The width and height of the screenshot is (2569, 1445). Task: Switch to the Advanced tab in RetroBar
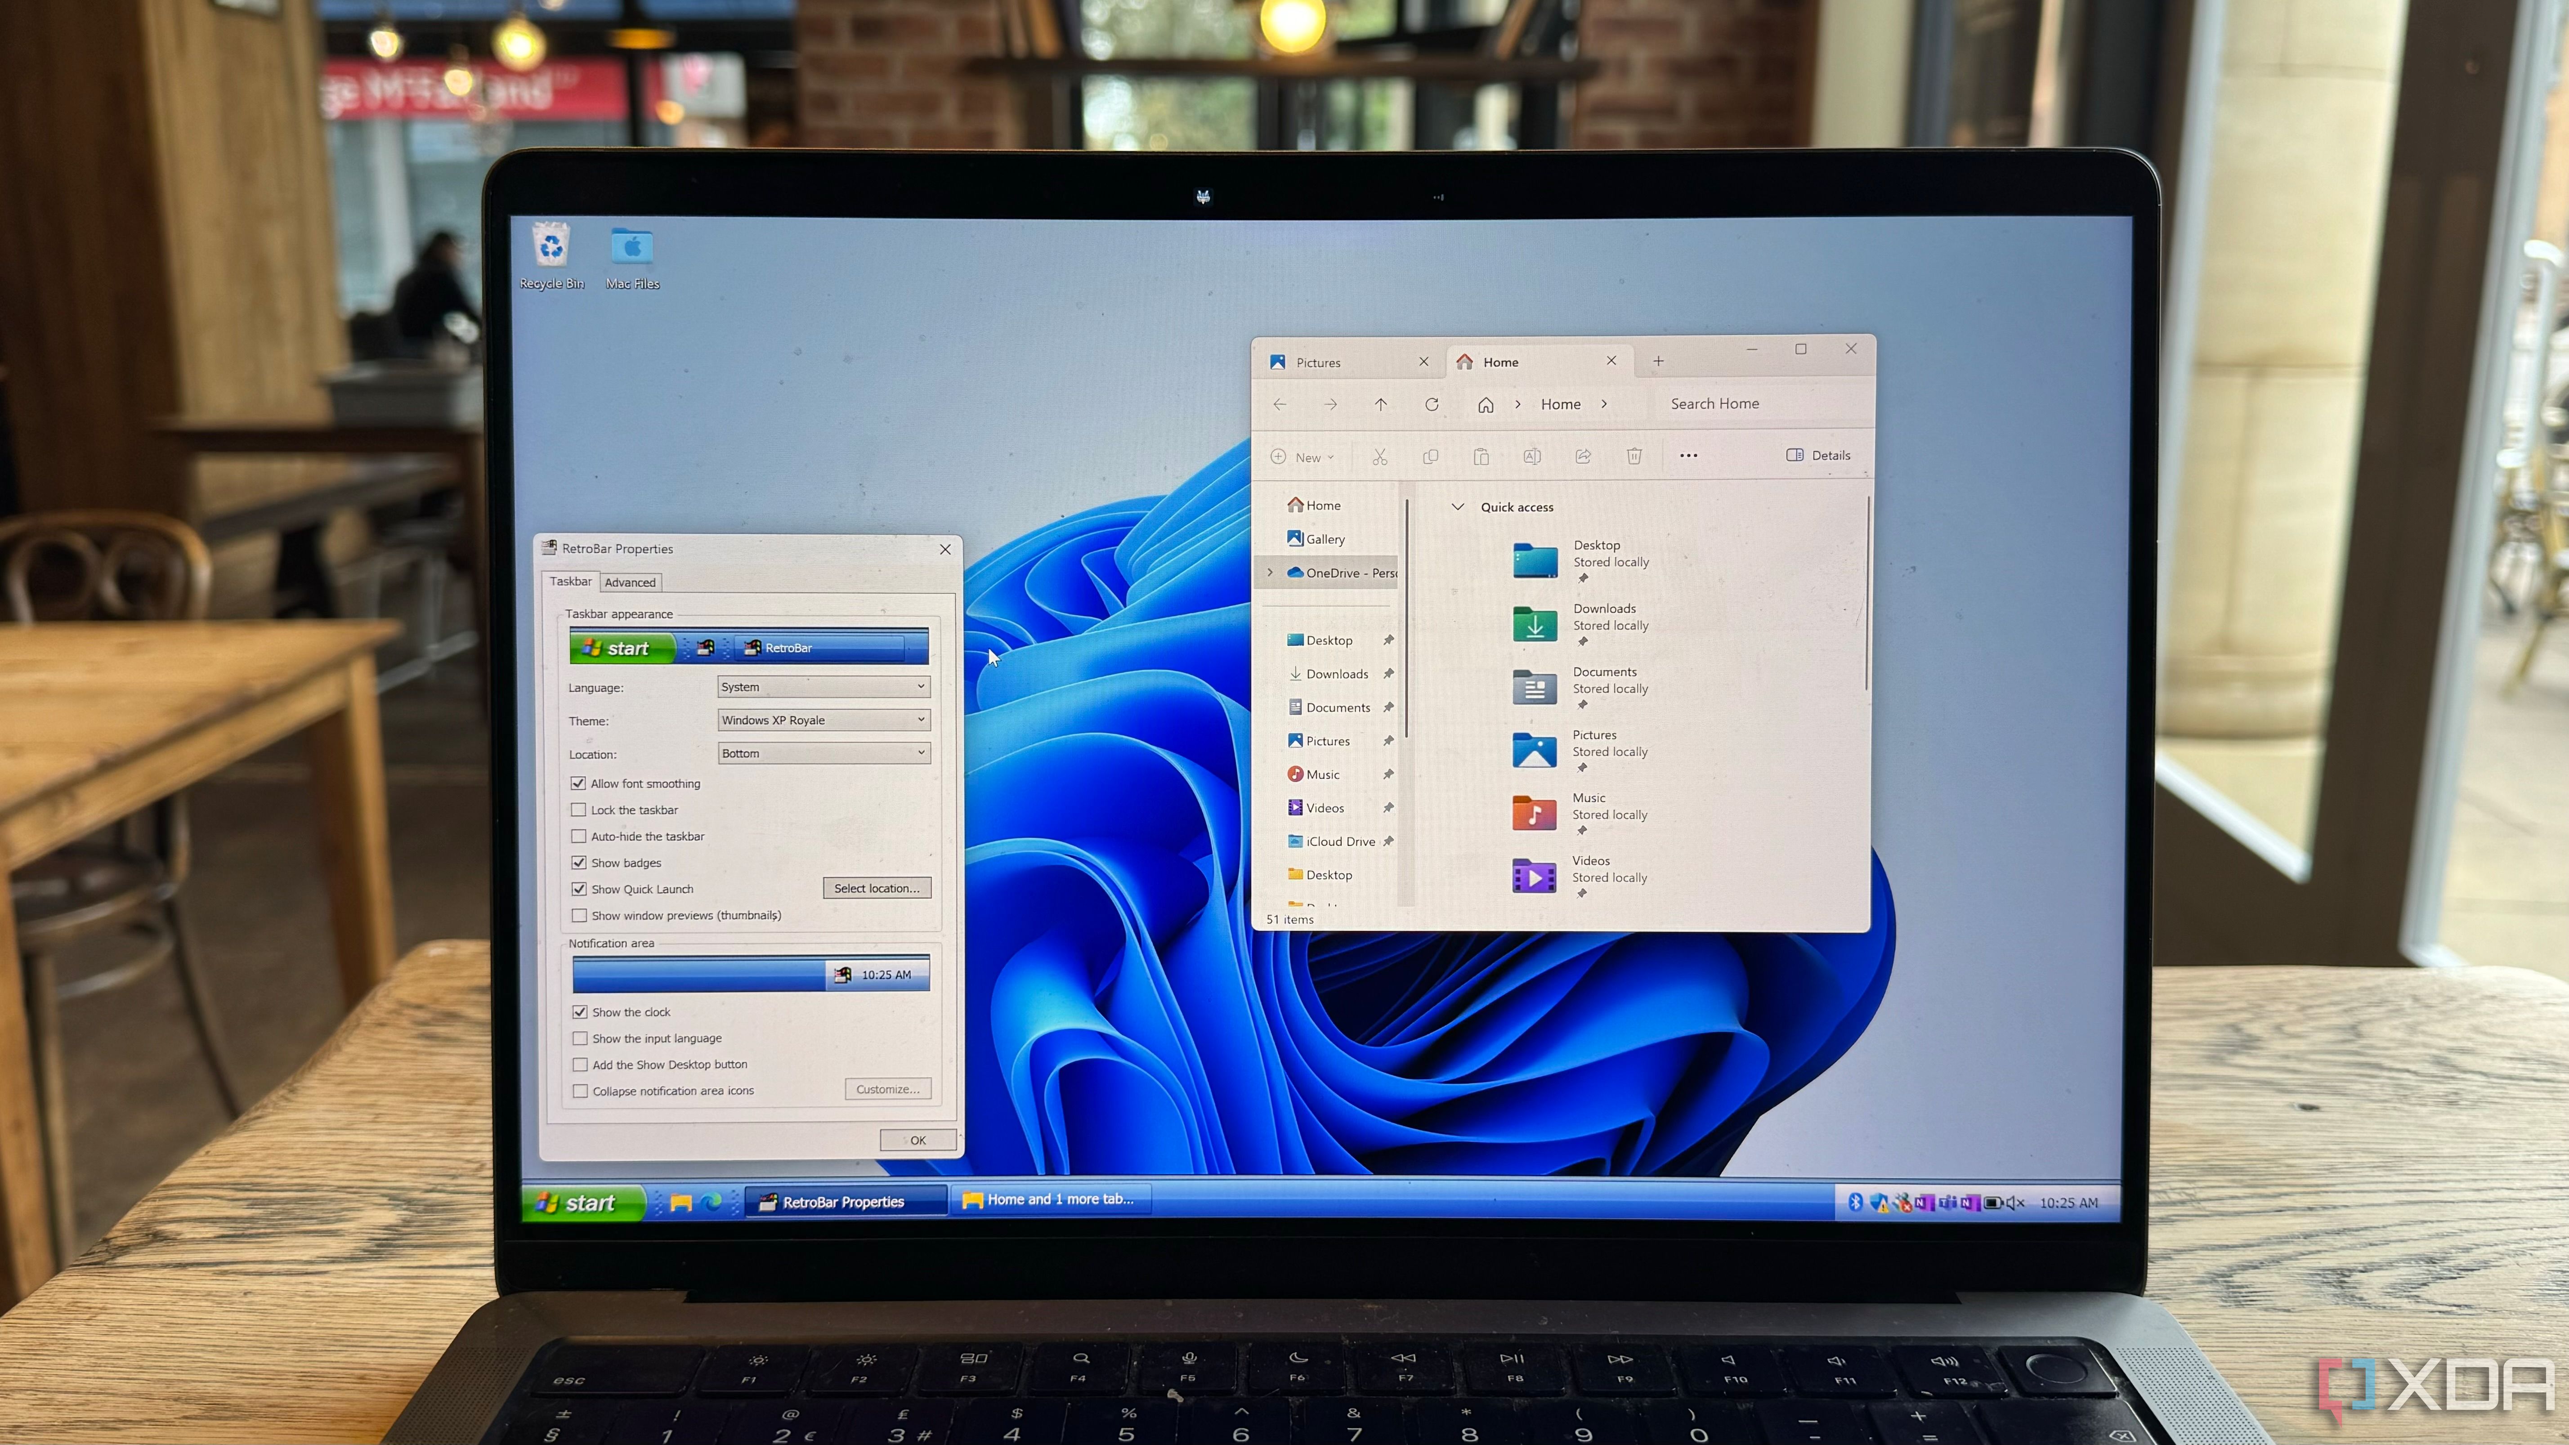[630, 582]
